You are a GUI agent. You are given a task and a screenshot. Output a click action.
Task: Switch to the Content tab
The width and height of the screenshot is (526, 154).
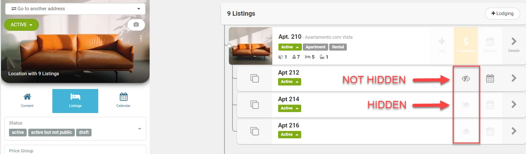point(27,101)
